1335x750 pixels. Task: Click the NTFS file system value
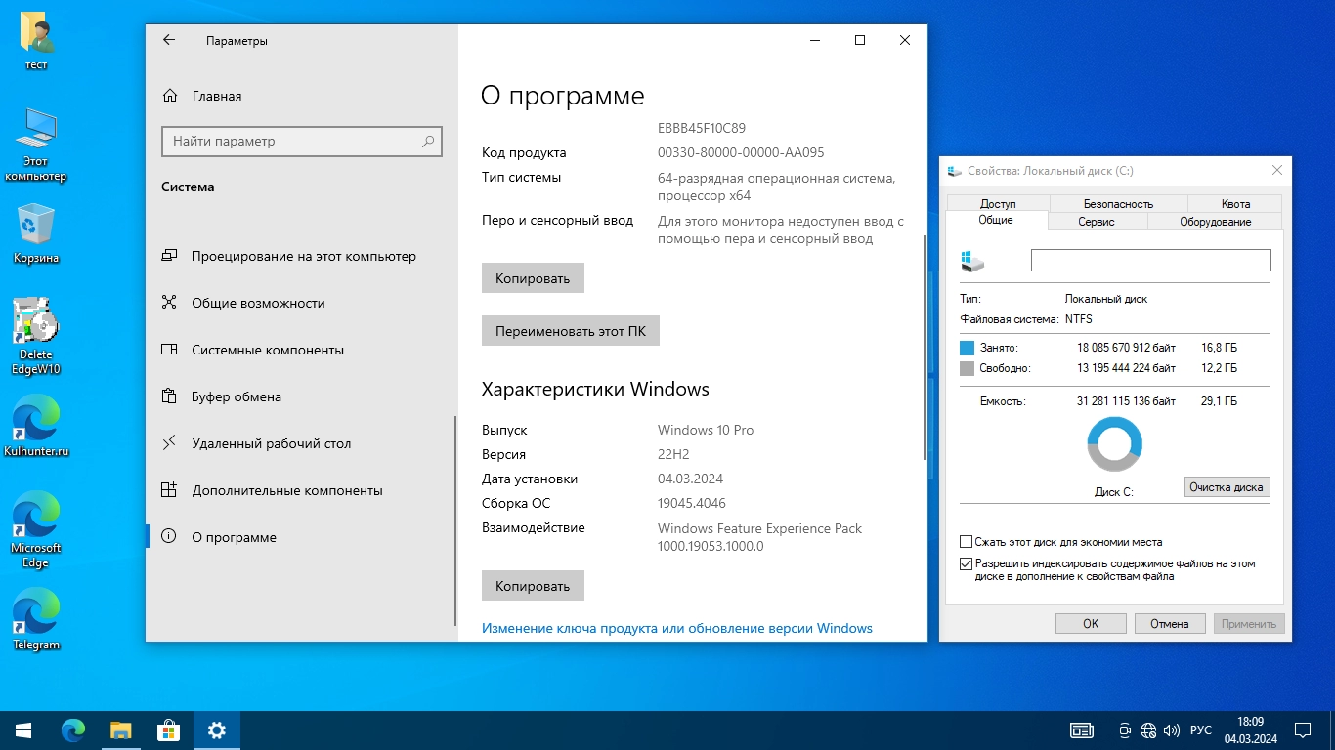point(1079,319)
